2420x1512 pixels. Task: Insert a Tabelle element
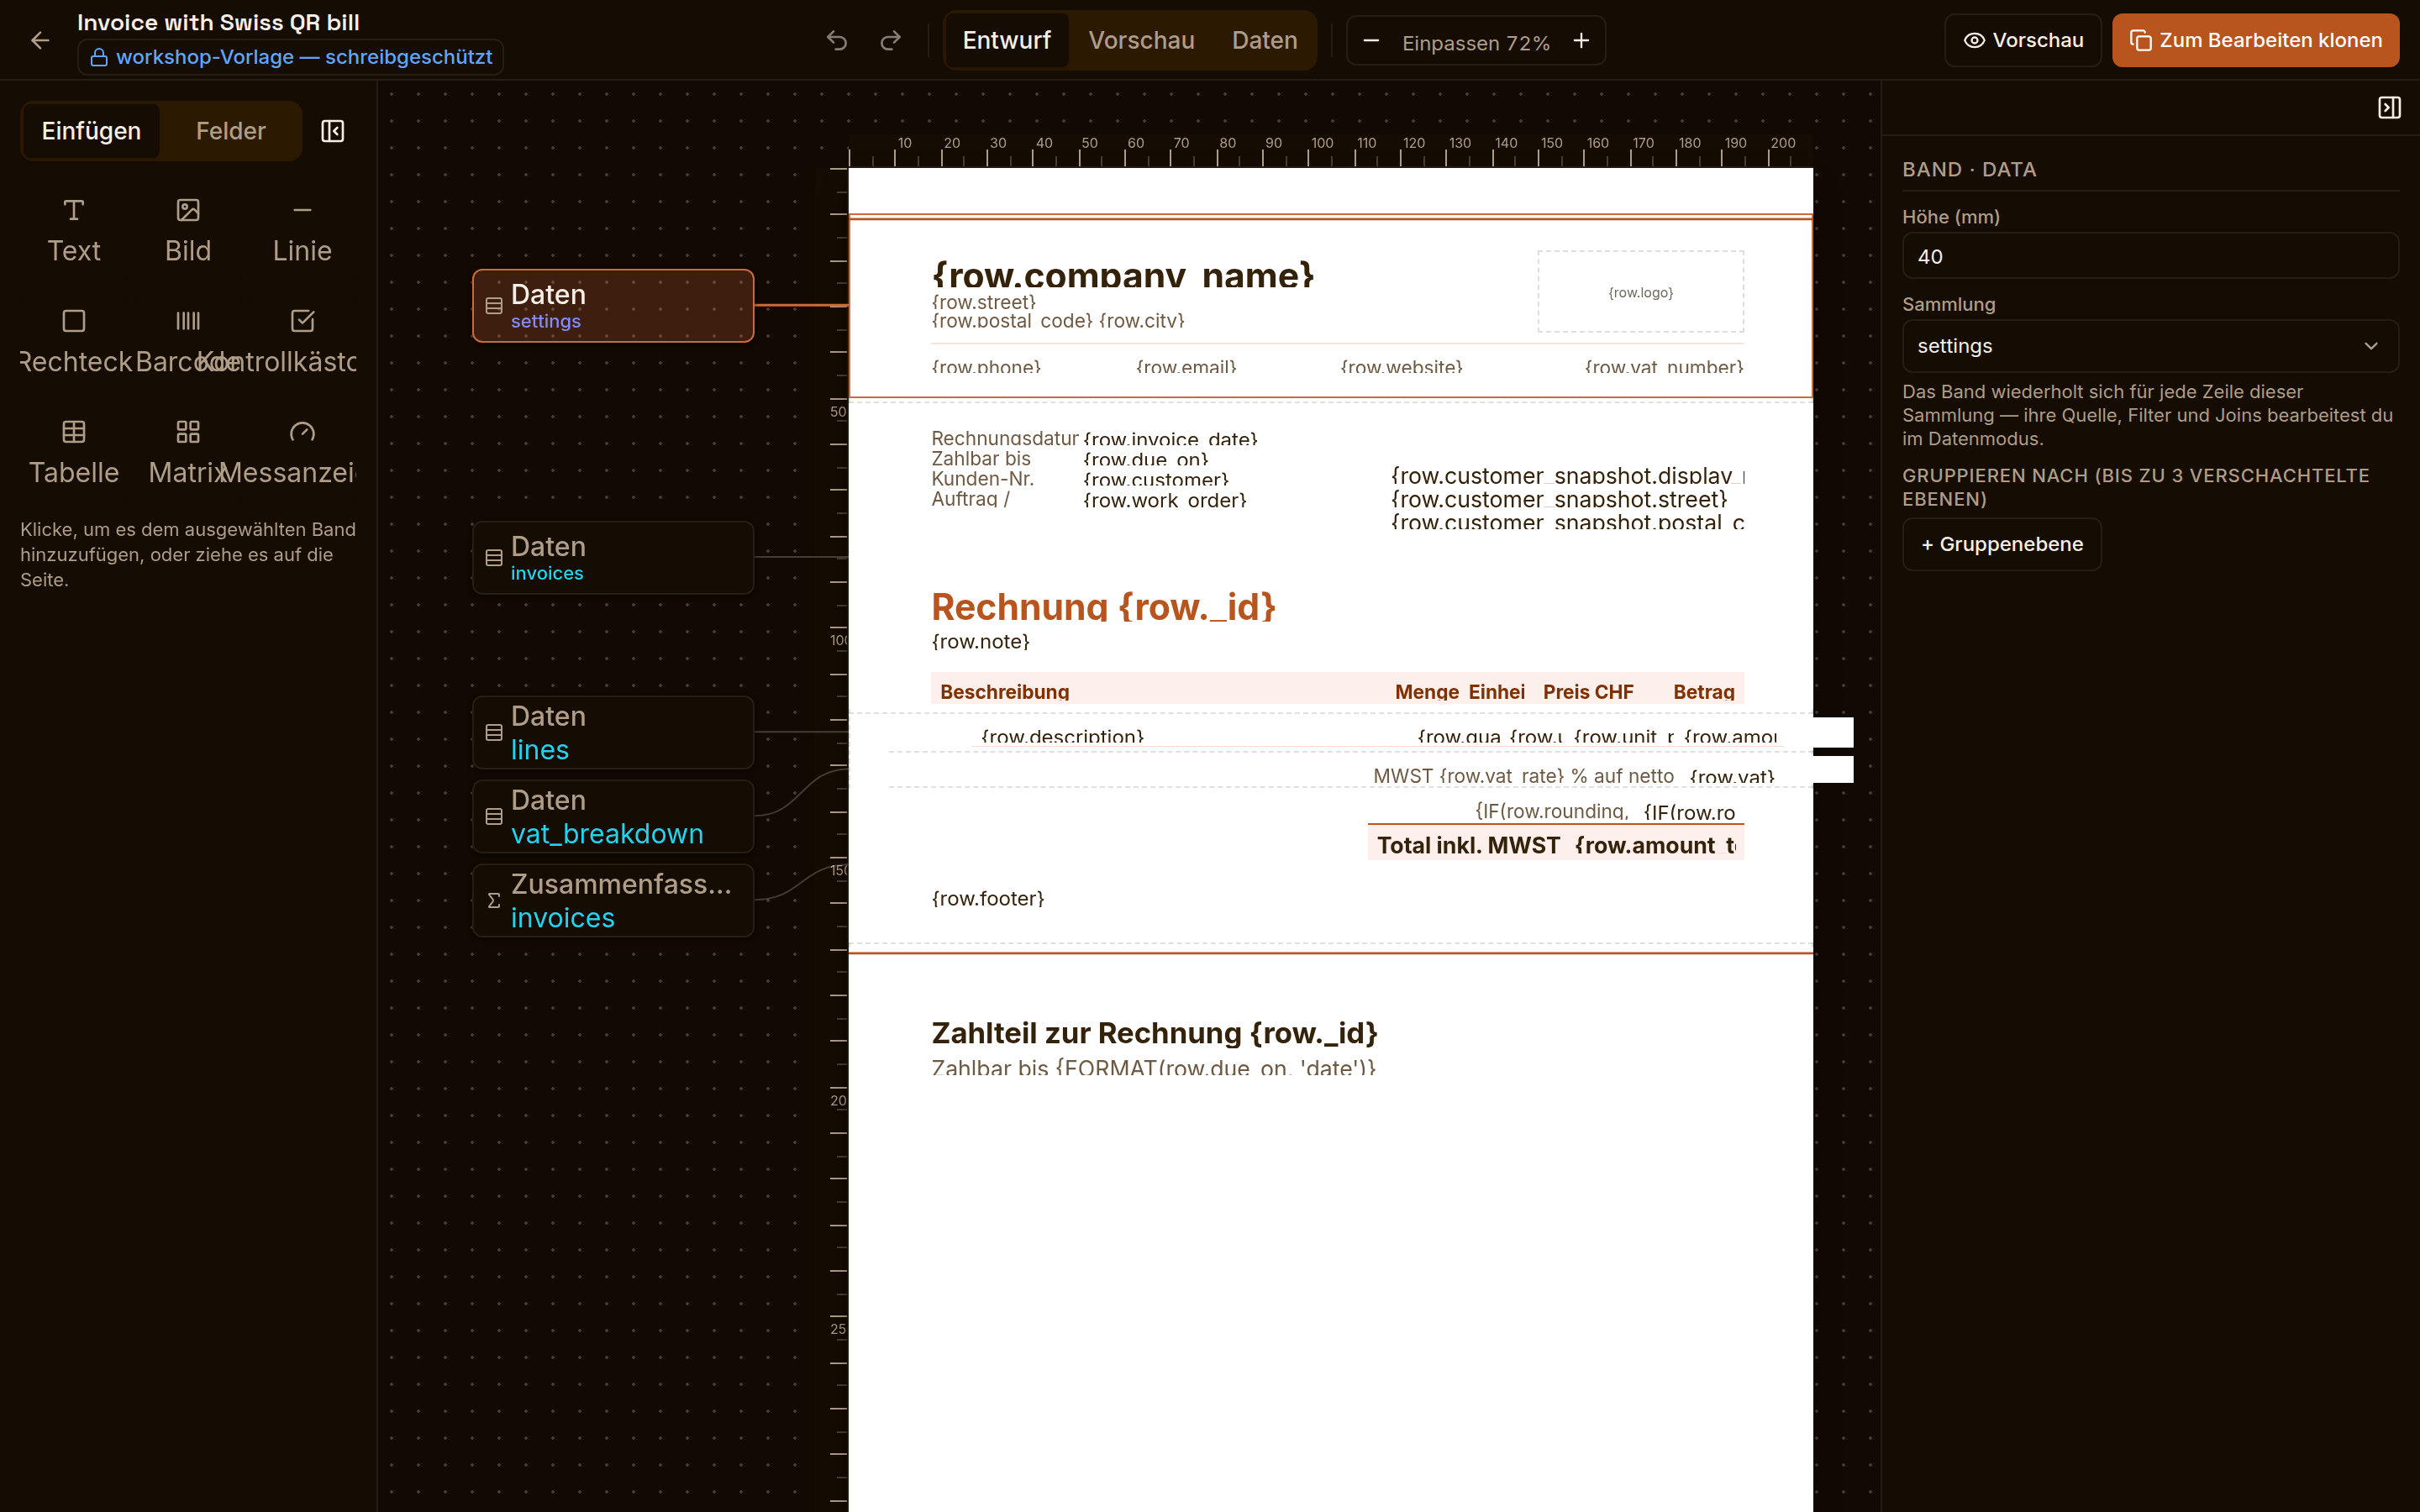tap(74, 453)
